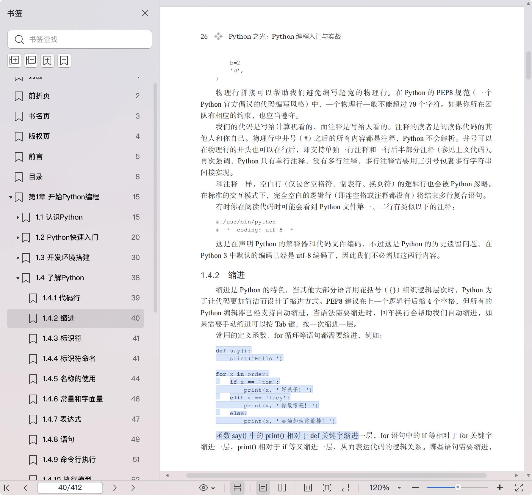Expand 1.1 认识Python section
The width and height of the screenshot is (532, 495).
tap(18, 217)
